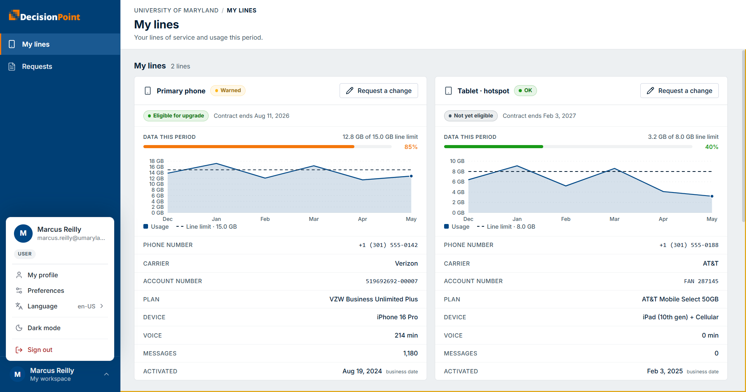Viewport: 746px width, 392px height.
Task: Click account number 519692692-00007
Action: [x=392, y=281]
